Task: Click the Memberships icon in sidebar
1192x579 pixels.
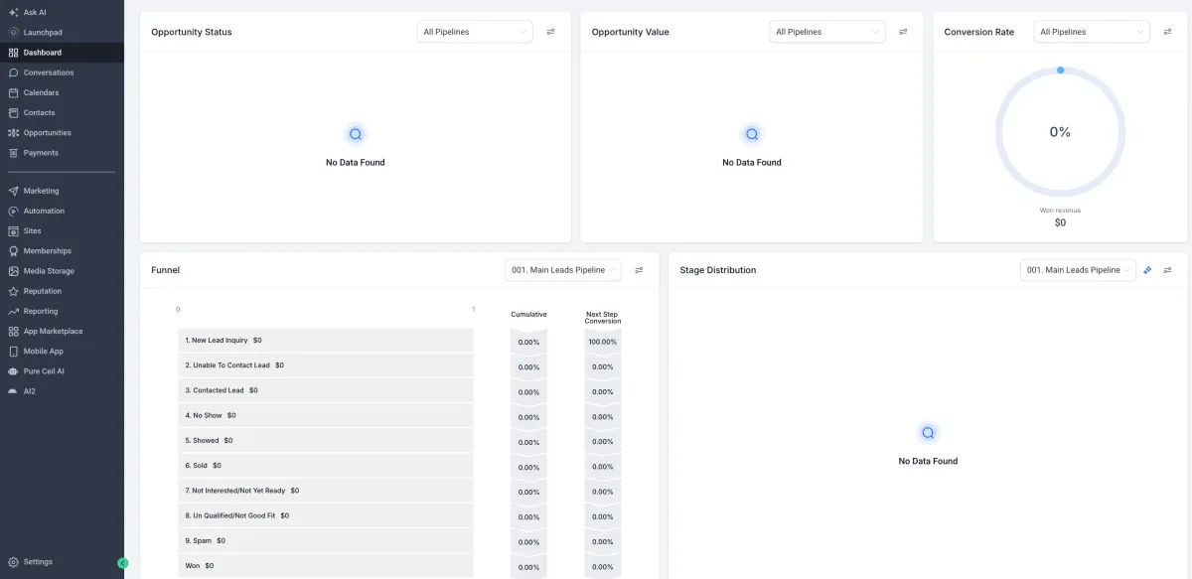Action: pos(14,251)
